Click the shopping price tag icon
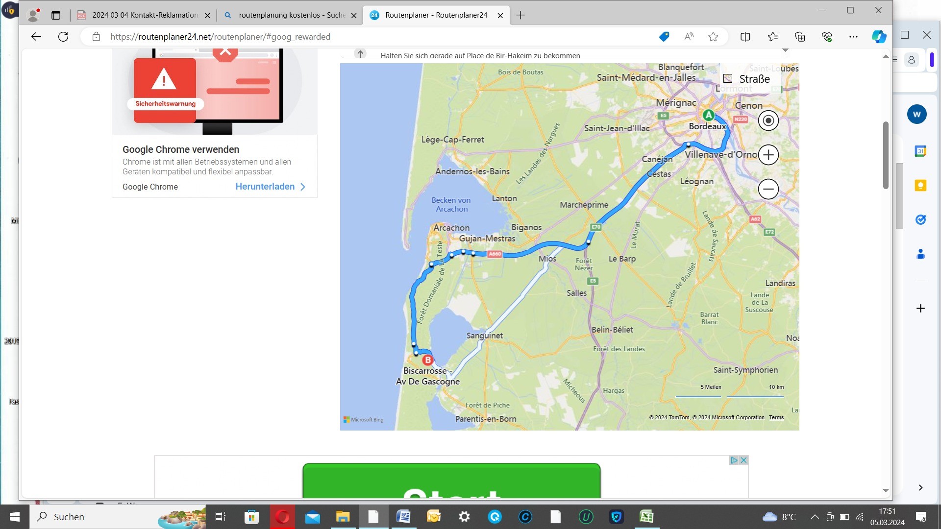 (664, 37)
